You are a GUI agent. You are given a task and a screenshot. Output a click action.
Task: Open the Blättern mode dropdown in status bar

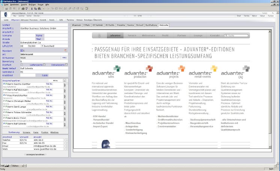tap(18, 166)
